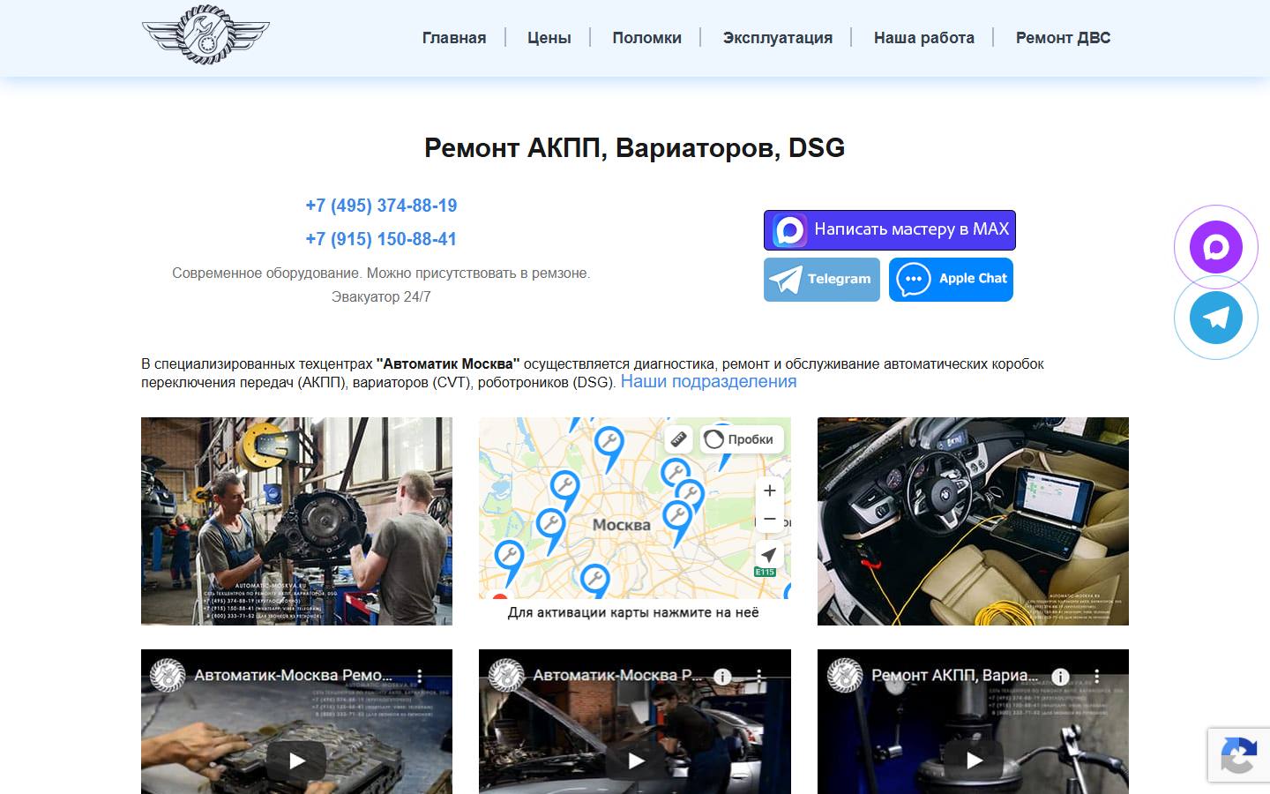Click the floating round Telegram icon

1216,318
